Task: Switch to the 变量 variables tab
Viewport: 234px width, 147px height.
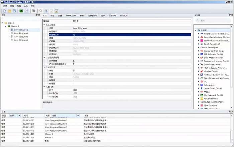Action: click(60, 15)
